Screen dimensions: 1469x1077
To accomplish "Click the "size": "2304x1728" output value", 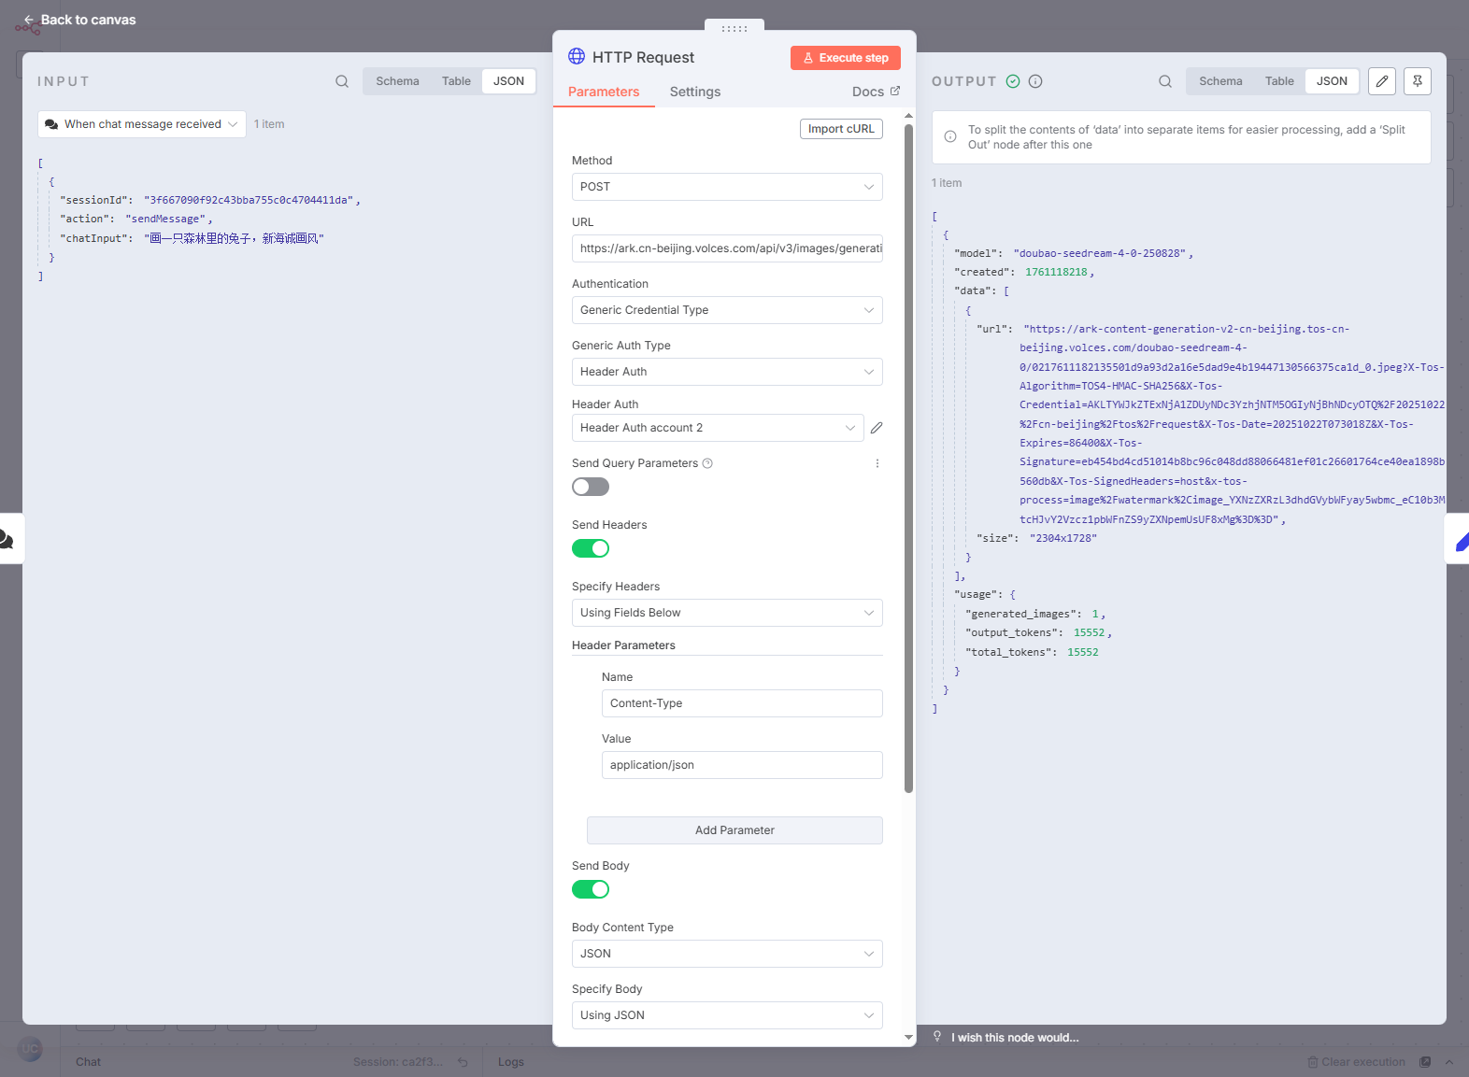I will tap(1063, 538).
